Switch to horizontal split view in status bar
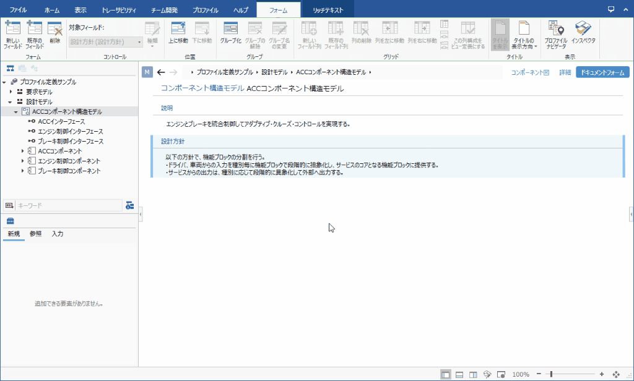This screenshot has height=381, width=634. [459, 374]
